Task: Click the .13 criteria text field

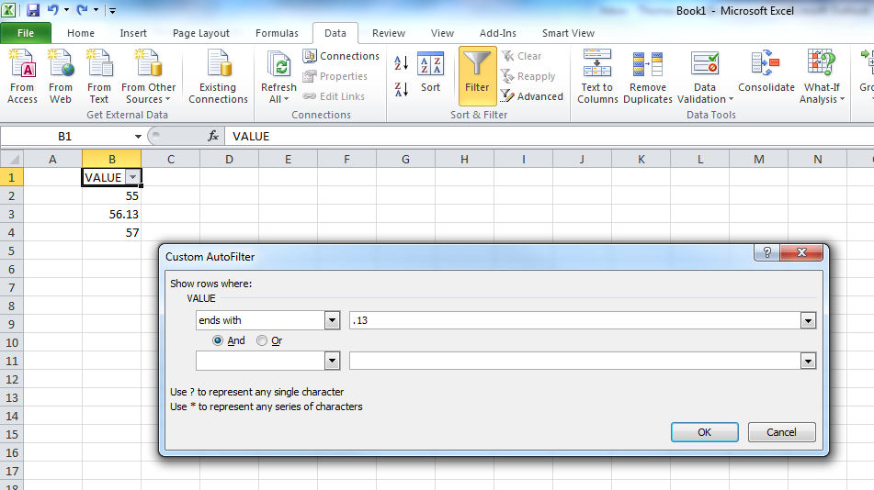Action: tap(575, 320)
